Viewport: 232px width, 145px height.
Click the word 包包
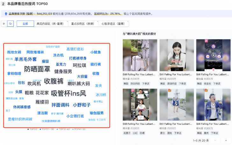tap(21, 83)
